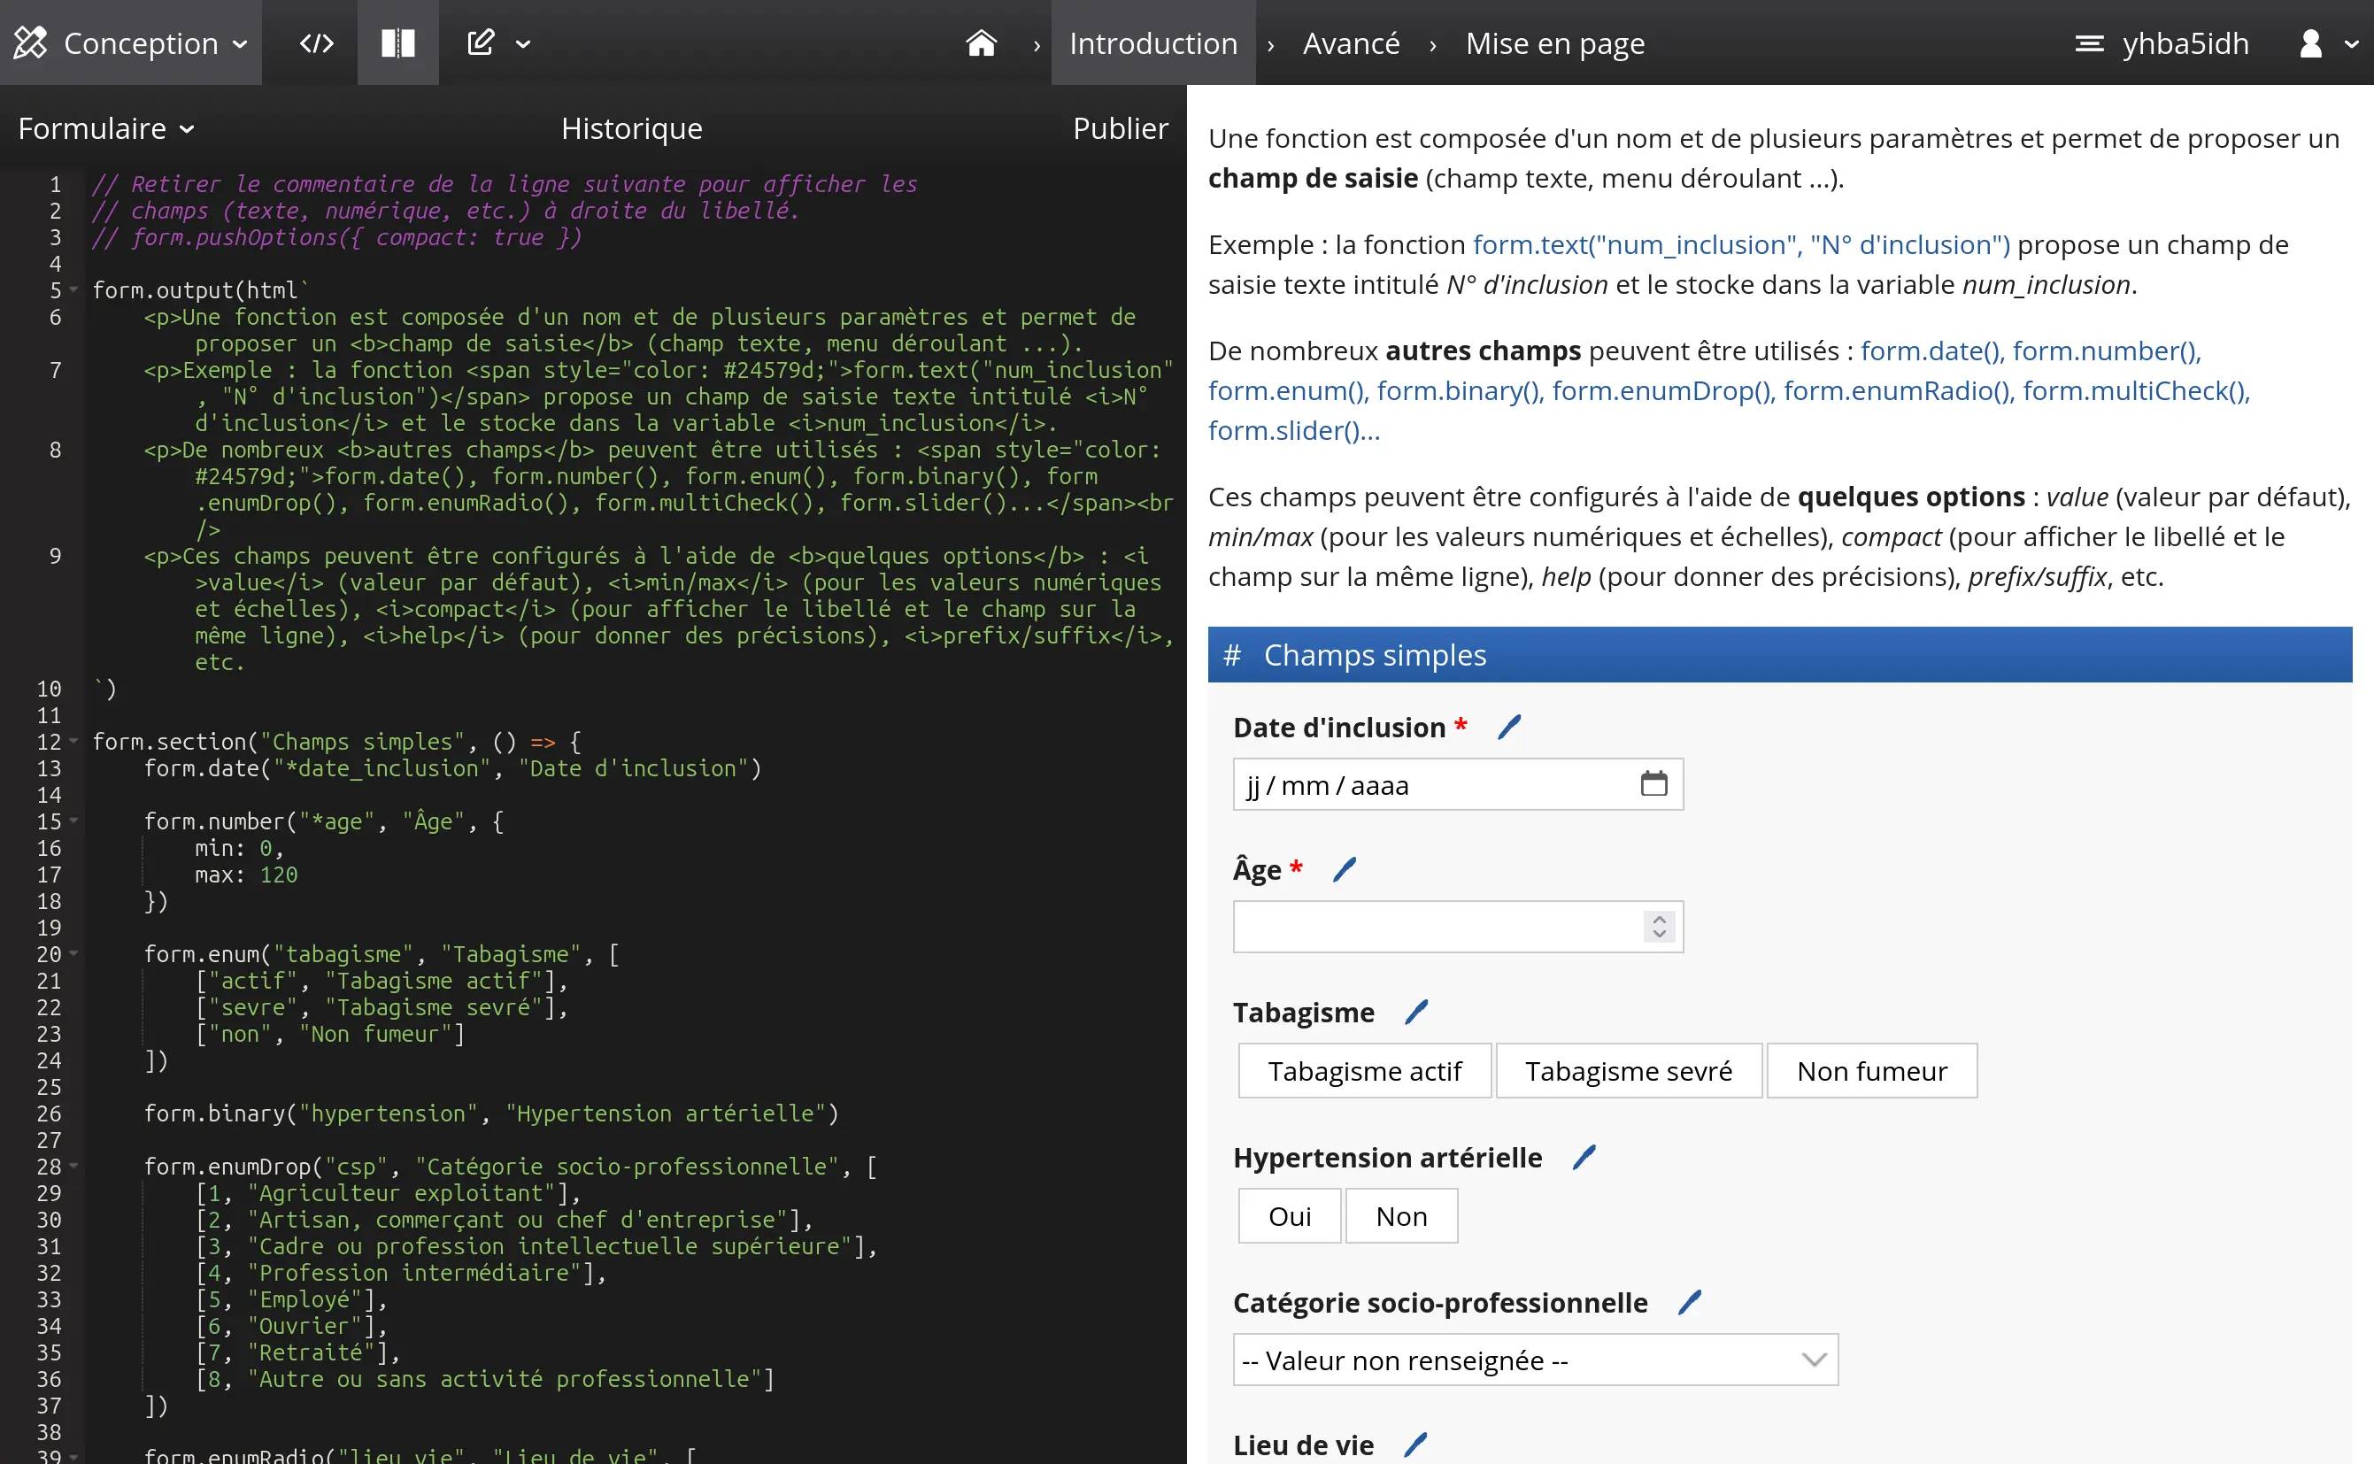Select the Tabagisme actif option
2374x1464 pixels.
tap(1364, 1071)
